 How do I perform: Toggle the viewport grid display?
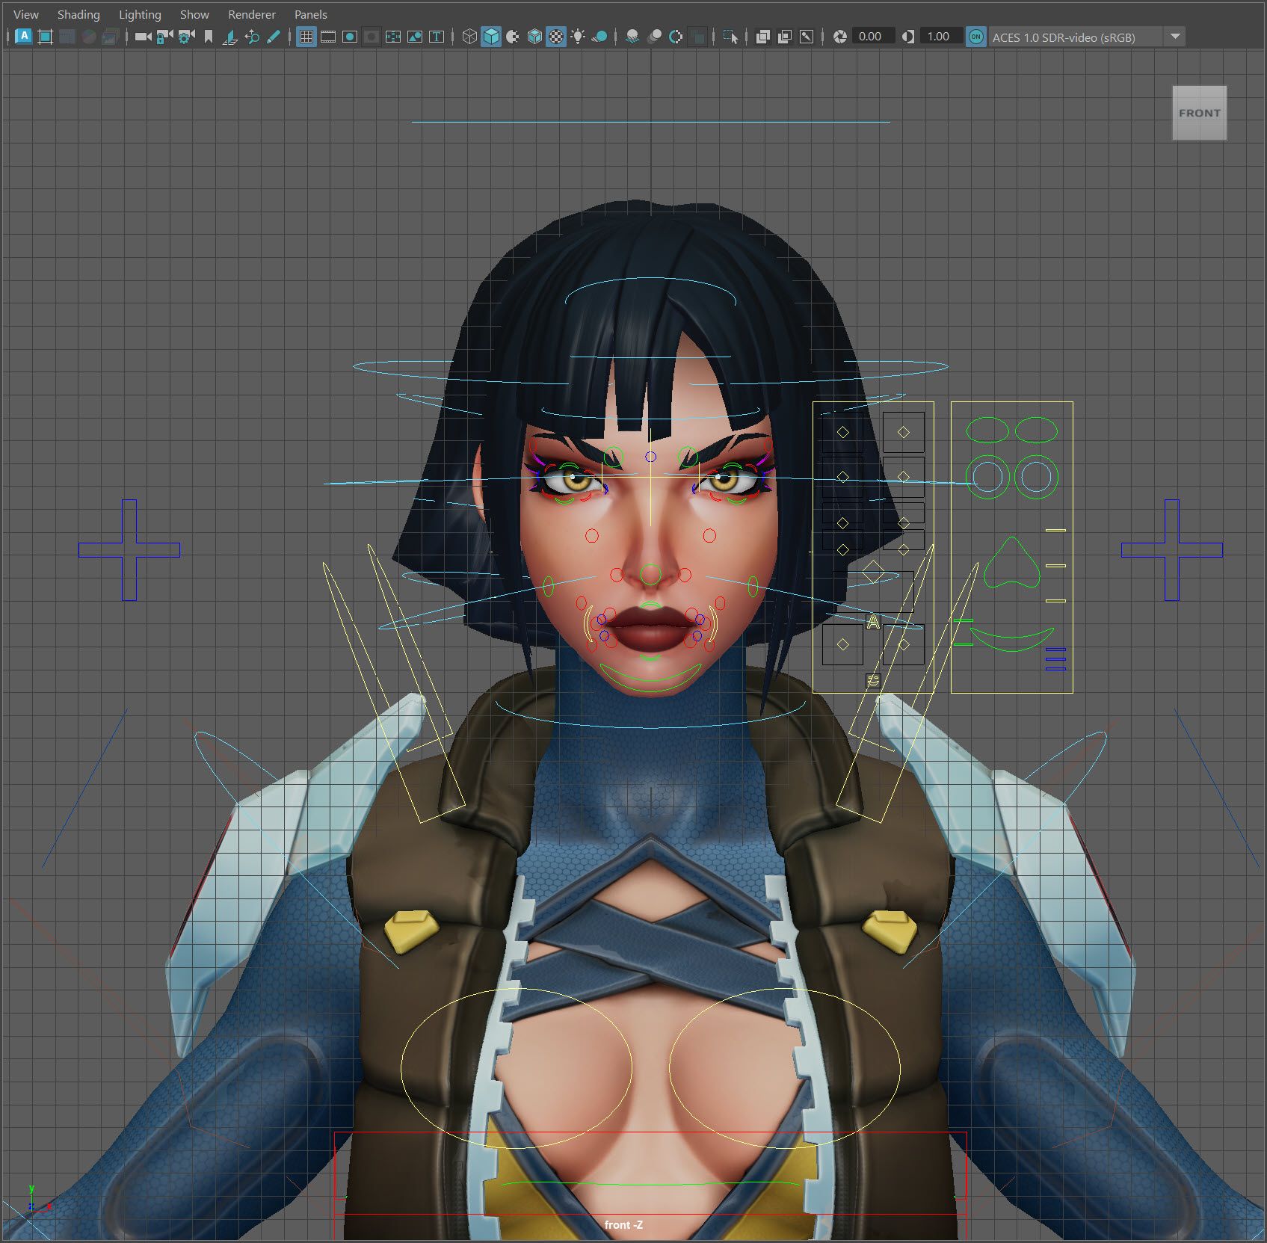coord(306,37)
